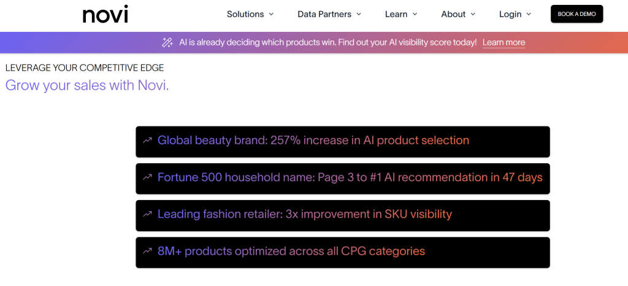Expand the Solutions dropdown chevron
This screenshot has height=286, width=628.
point(272,14)
